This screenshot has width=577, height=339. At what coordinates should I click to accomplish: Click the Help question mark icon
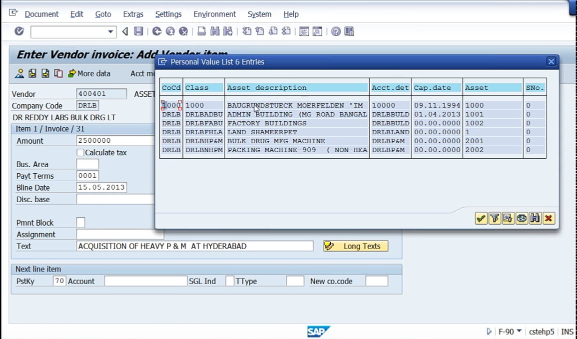336,31
